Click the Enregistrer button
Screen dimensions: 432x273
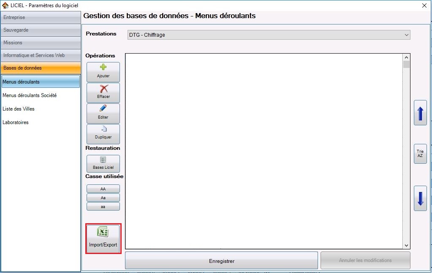(x=221, y=261)
